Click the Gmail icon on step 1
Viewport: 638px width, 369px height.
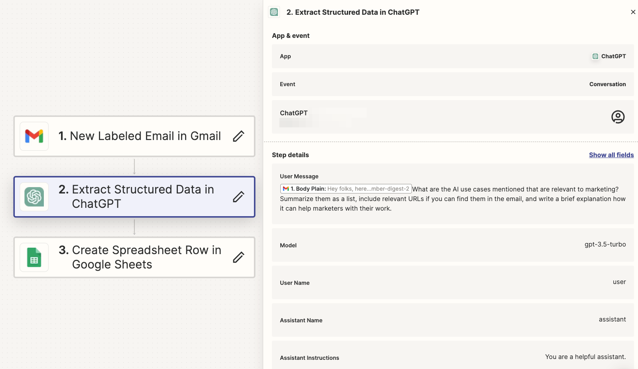[x=34, y=136]
